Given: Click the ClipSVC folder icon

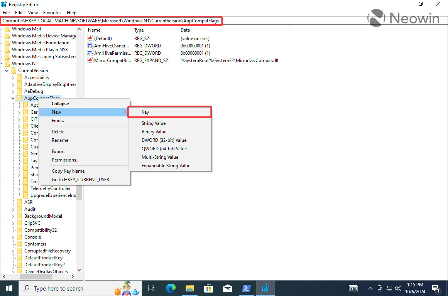Looking at the screenshot, I should [x=19, y=223].
